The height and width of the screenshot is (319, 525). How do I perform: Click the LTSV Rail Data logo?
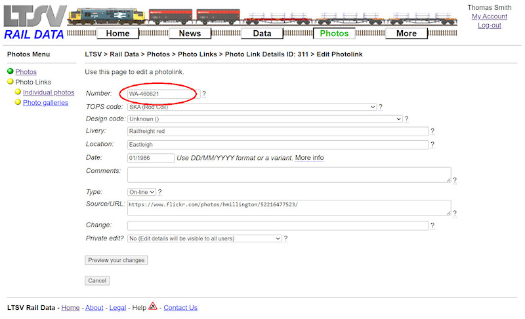click(35, 23)
